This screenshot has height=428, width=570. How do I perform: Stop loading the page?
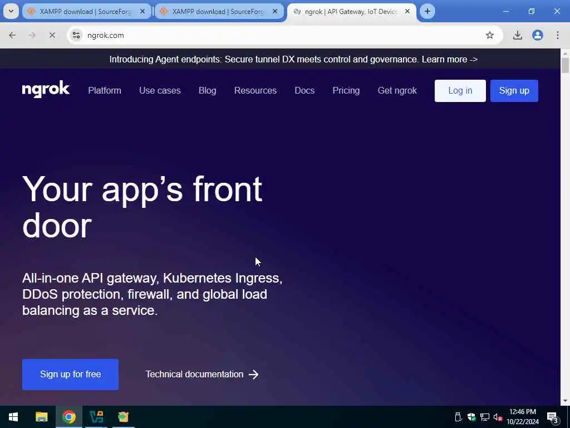point(52,35)
